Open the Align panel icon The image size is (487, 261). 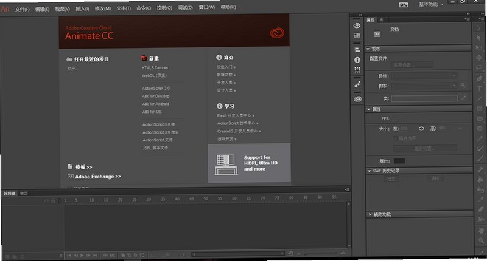[357, 50]
